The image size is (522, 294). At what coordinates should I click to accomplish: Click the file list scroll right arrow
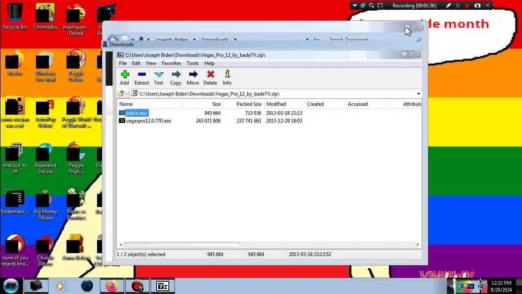(418, 245)
